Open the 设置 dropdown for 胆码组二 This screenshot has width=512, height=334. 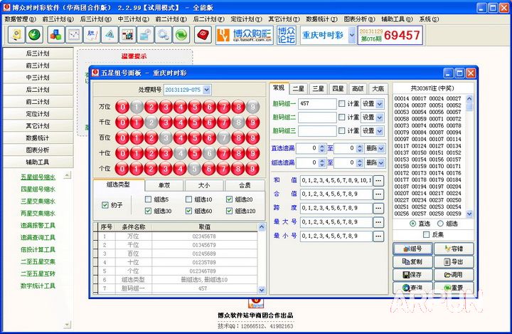380,118
